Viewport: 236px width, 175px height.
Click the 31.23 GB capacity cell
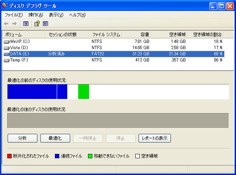(141, 54)
